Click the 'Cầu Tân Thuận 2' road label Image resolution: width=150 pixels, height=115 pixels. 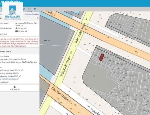[x=61, y=95]
